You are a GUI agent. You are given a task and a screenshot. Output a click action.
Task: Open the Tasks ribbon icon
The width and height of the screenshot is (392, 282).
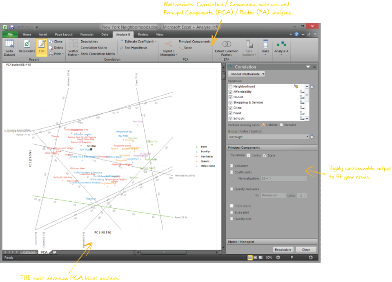point(265,47)
